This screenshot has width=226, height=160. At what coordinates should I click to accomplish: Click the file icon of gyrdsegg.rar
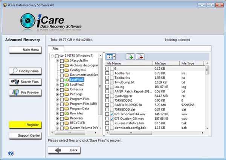pos(112,96)
